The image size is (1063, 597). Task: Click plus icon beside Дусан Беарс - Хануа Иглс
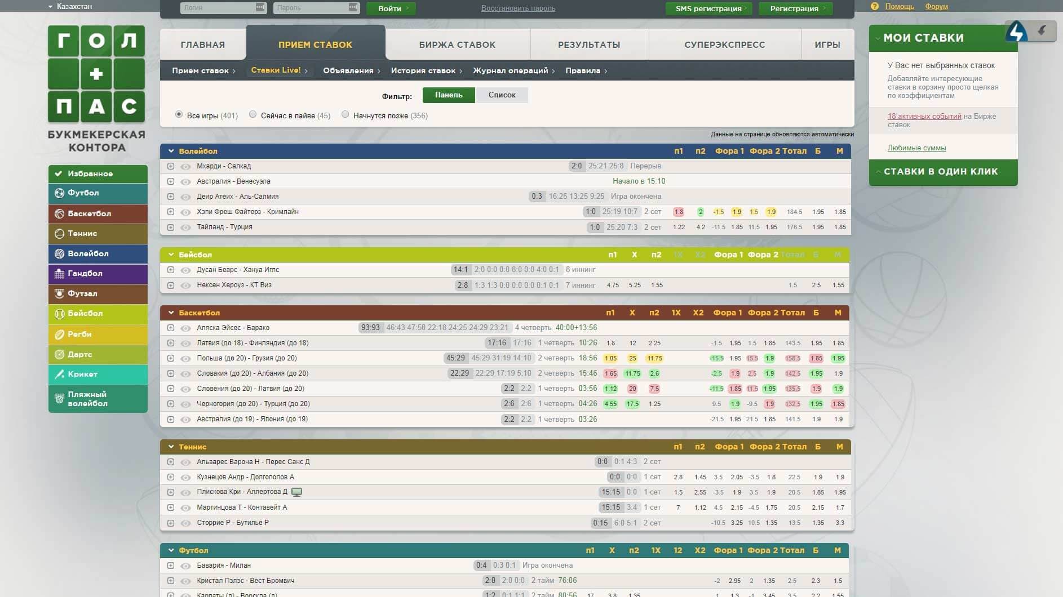click(171, 270)
